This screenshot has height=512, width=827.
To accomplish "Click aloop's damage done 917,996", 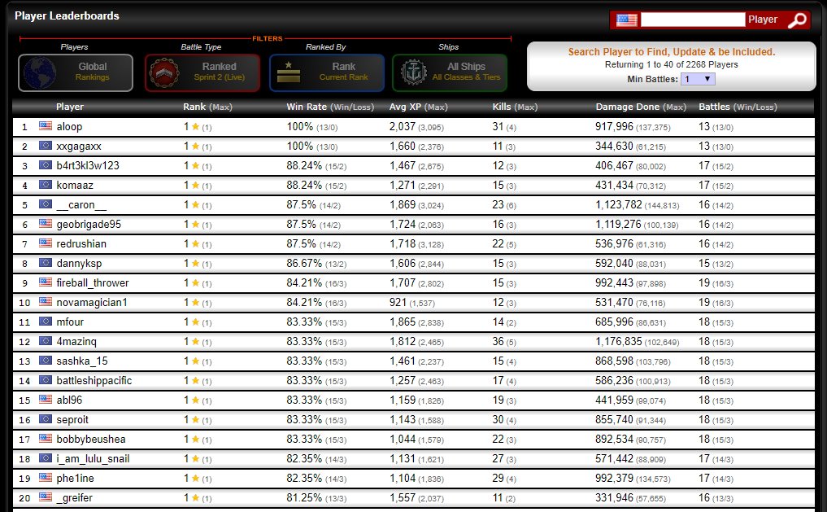I will click(614, 127).
